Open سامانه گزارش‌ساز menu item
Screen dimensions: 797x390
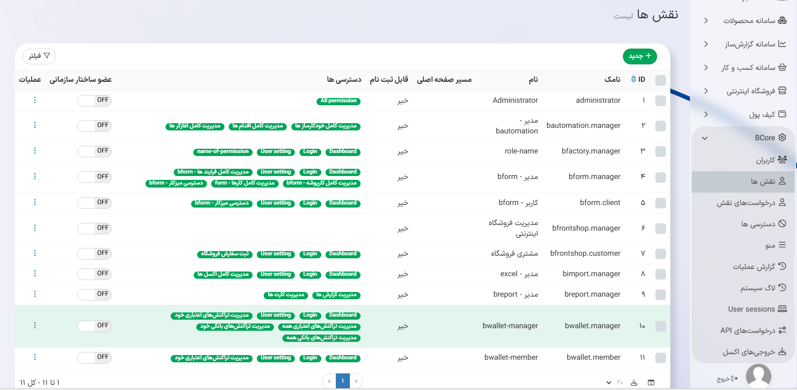(744, 44)
